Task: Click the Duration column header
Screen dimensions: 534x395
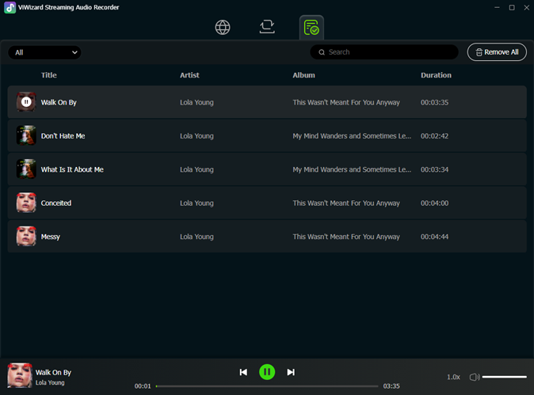Action: click(436, 75)
